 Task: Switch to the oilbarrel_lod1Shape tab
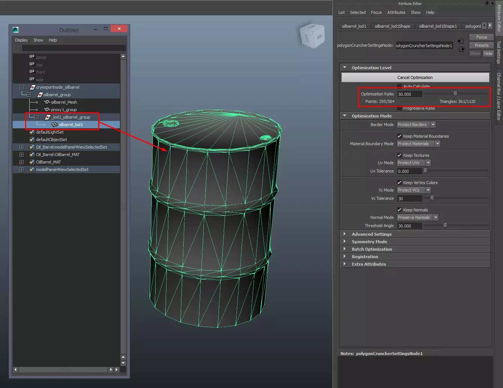(392, 26)
